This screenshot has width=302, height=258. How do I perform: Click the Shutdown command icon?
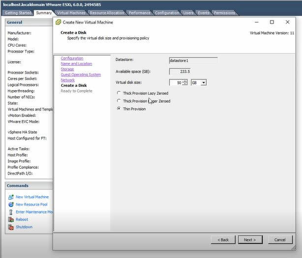[11, 227]
